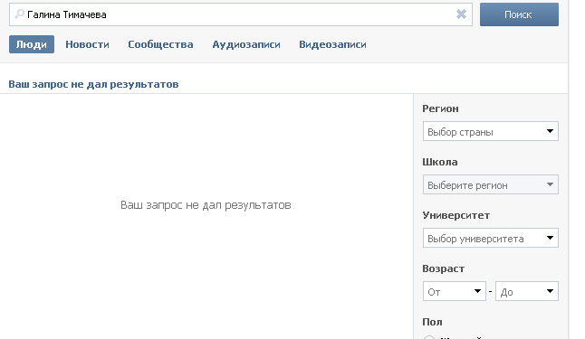Click the Пол filter label
Screen dimensions: 585x339
click(432, 322)
